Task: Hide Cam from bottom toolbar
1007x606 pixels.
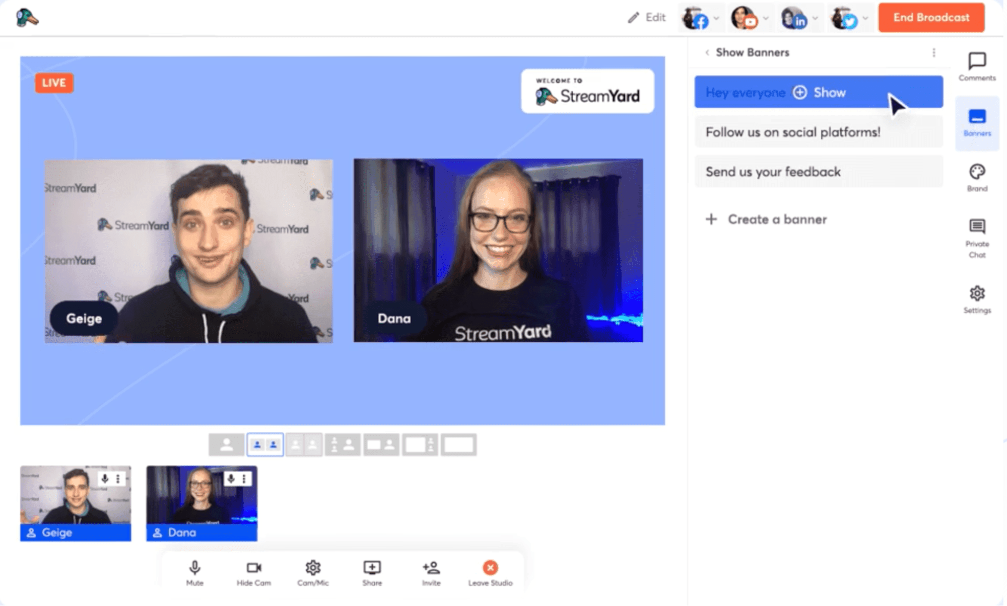Action: pos(253,573)
